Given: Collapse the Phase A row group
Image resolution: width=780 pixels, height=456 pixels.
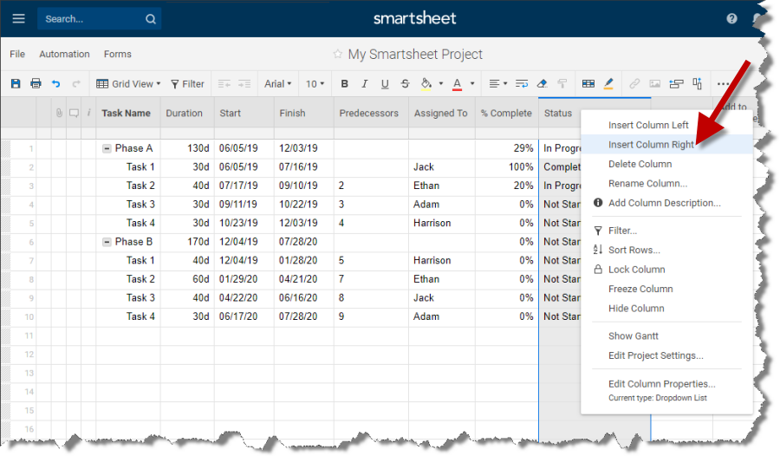Looking at the screenshot, I should (107, 148).
